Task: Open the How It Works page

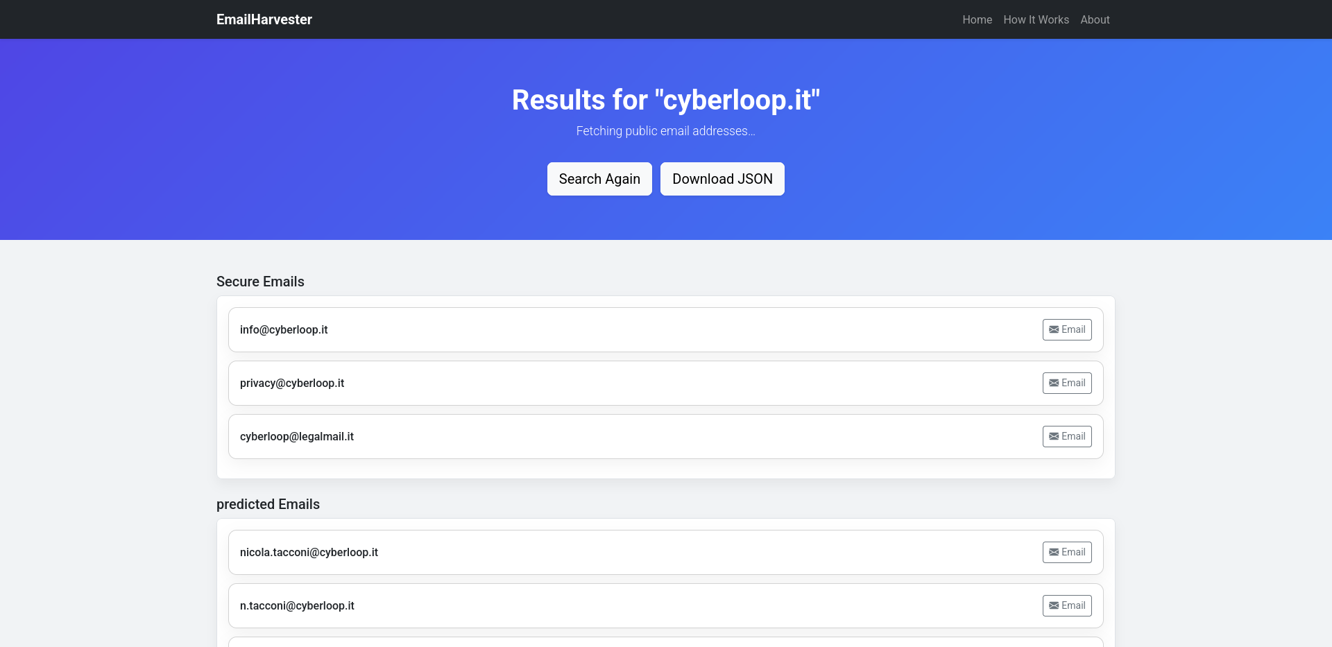Action: [x=1036, y=19]
